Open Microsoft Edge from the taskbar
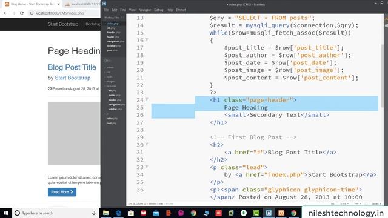Image resolution: width=388 pixels, height=218 pixels. (x=118, y=213)
